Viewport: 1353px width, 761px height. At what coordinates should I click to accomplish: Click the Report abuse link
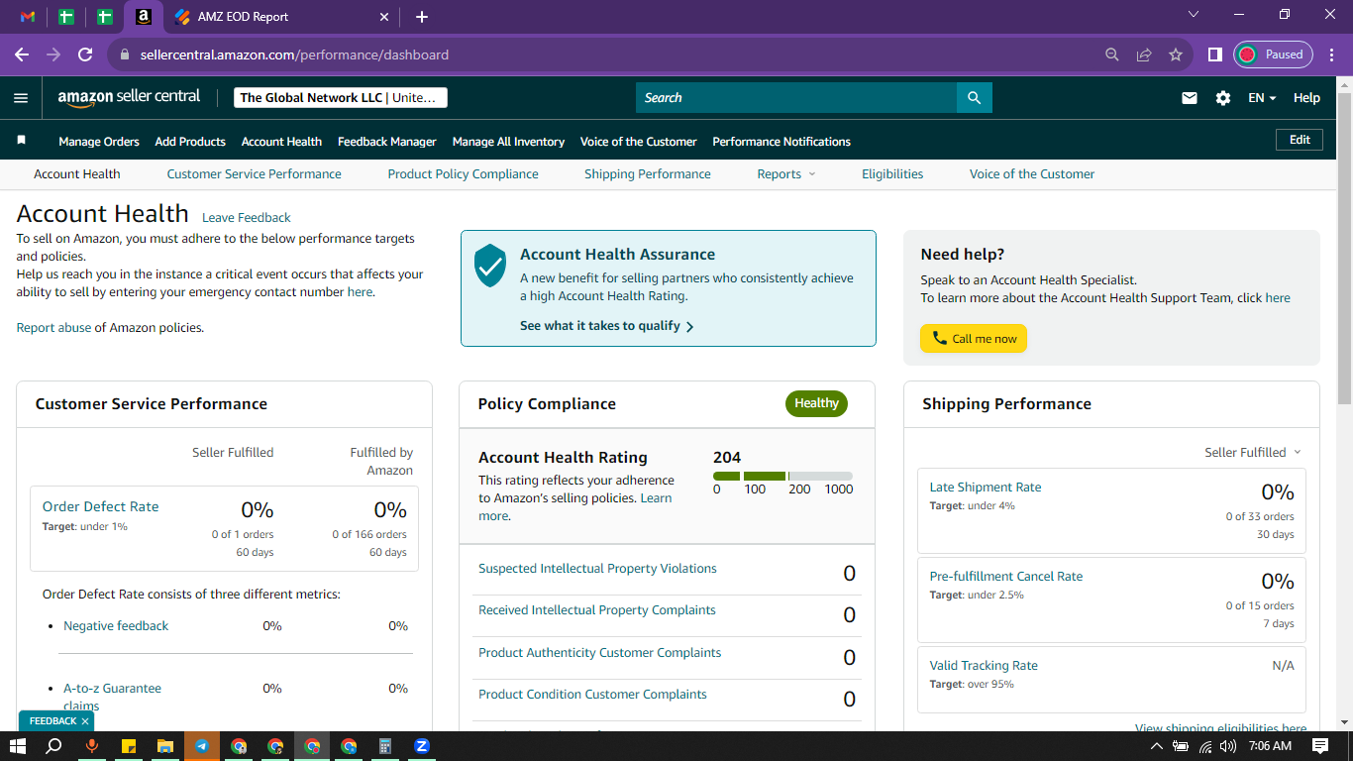point(53,328)
